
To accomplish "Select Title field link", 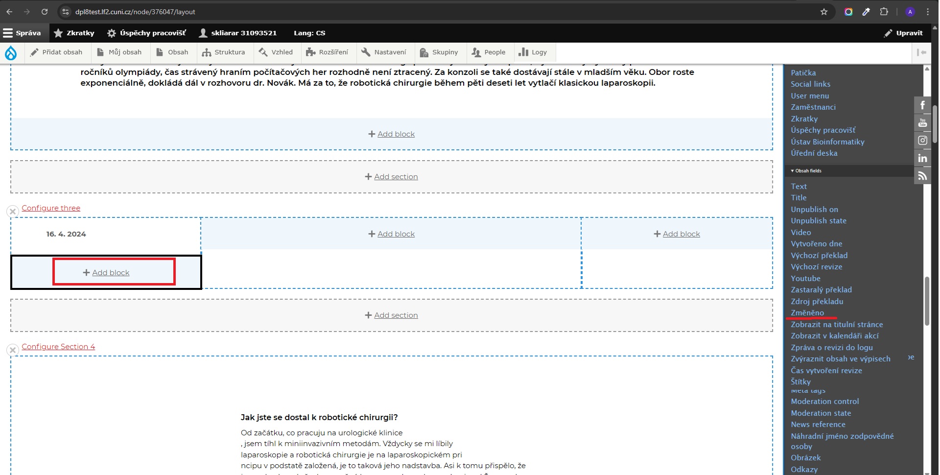I will [799, 198].
